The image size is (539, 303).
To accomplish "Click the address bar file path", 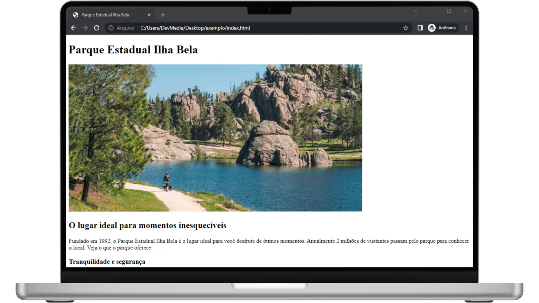I will point(195,28).
